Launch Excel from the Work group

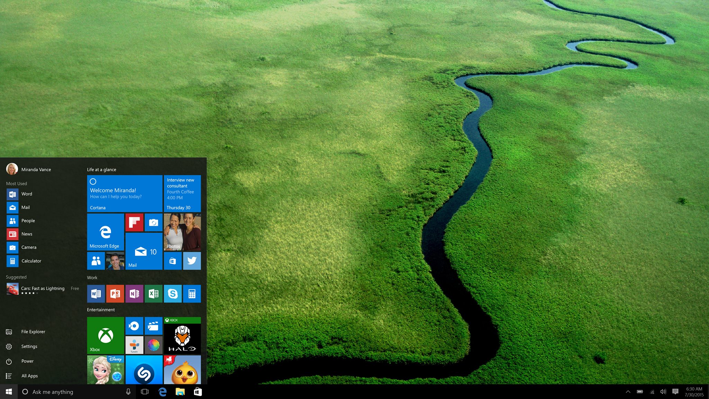coord(153,293)
